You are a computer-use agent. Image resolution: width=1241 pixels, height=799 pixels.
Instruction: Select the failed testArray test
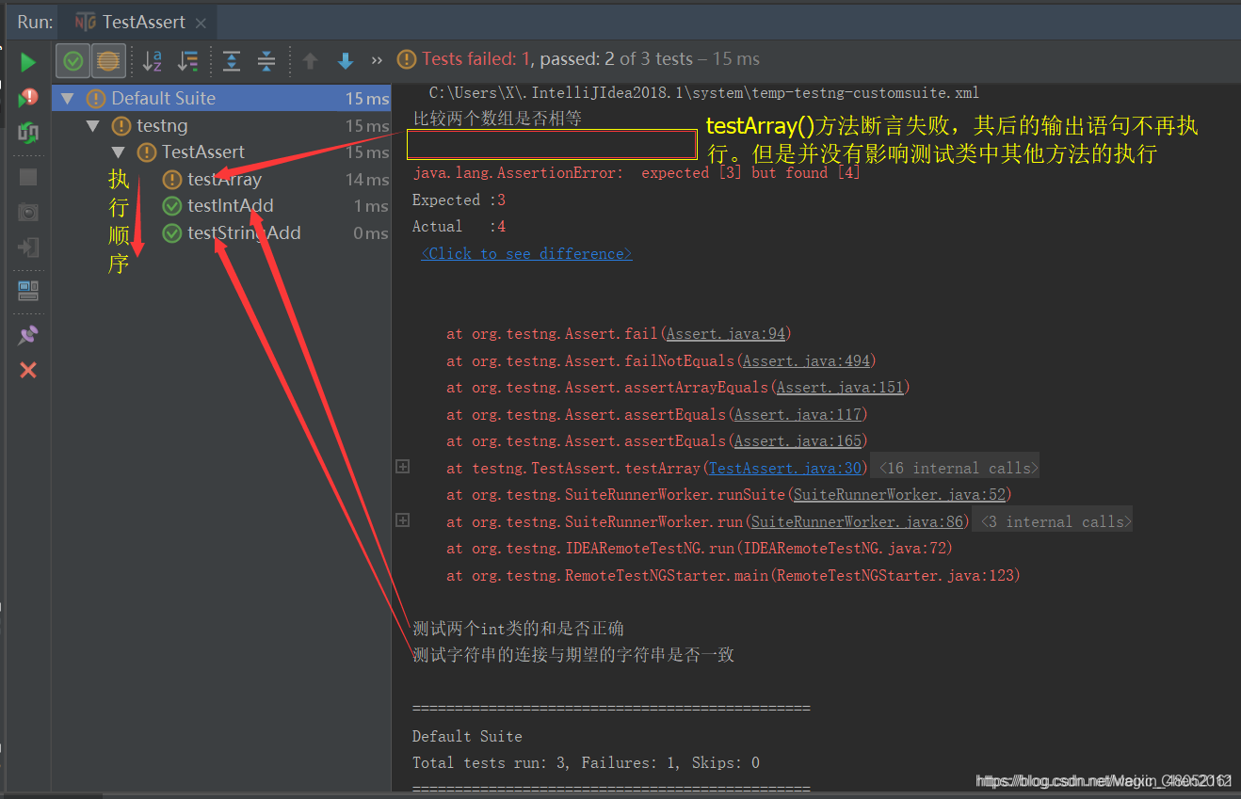coord(224,179)
